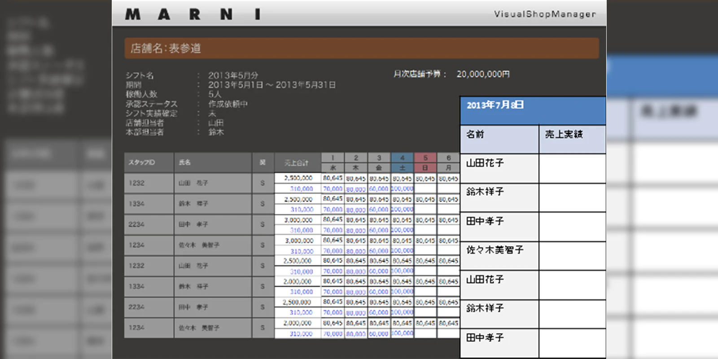Click the day 1 水 column header
This screenshot has width=718, height=359.
333,162
